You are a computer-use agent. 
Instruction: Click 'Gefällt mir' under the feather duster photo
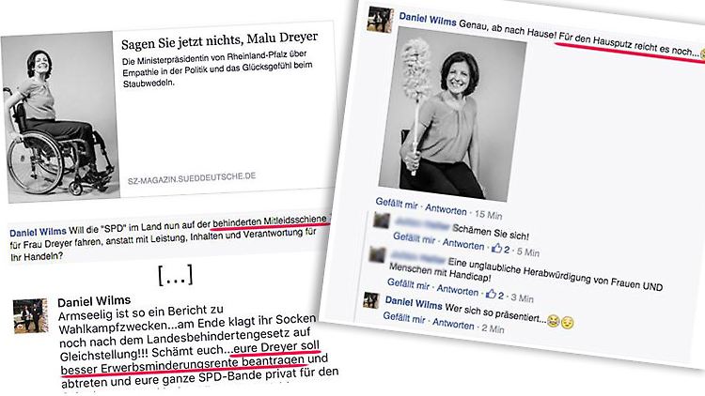pos(397,204)
